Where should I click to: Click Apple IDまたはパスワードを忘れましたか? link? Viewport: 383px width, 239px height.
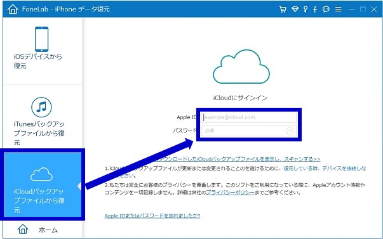152,216
